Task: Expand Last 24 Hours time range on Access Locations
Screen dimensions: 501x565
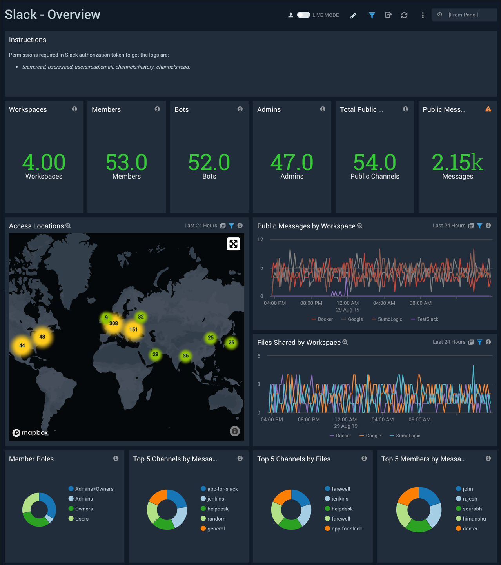Action: pyautogui.click(x=200, y=226)
